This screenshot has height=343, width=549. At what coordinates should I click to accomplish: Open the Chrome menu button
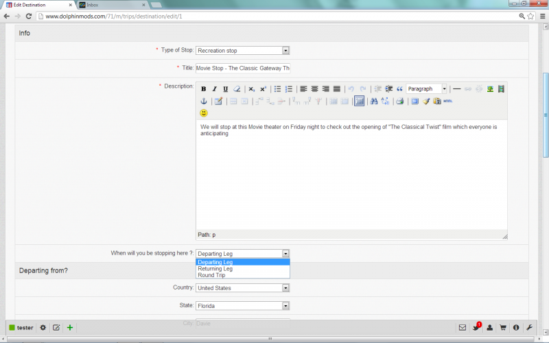click(x=542, y=16)
